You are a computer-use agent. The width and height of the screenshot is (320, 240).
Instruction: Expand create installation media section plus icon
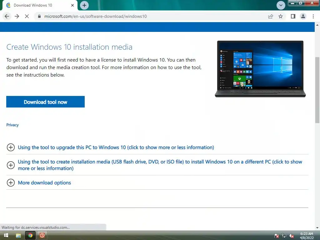[x=11, y=165]
